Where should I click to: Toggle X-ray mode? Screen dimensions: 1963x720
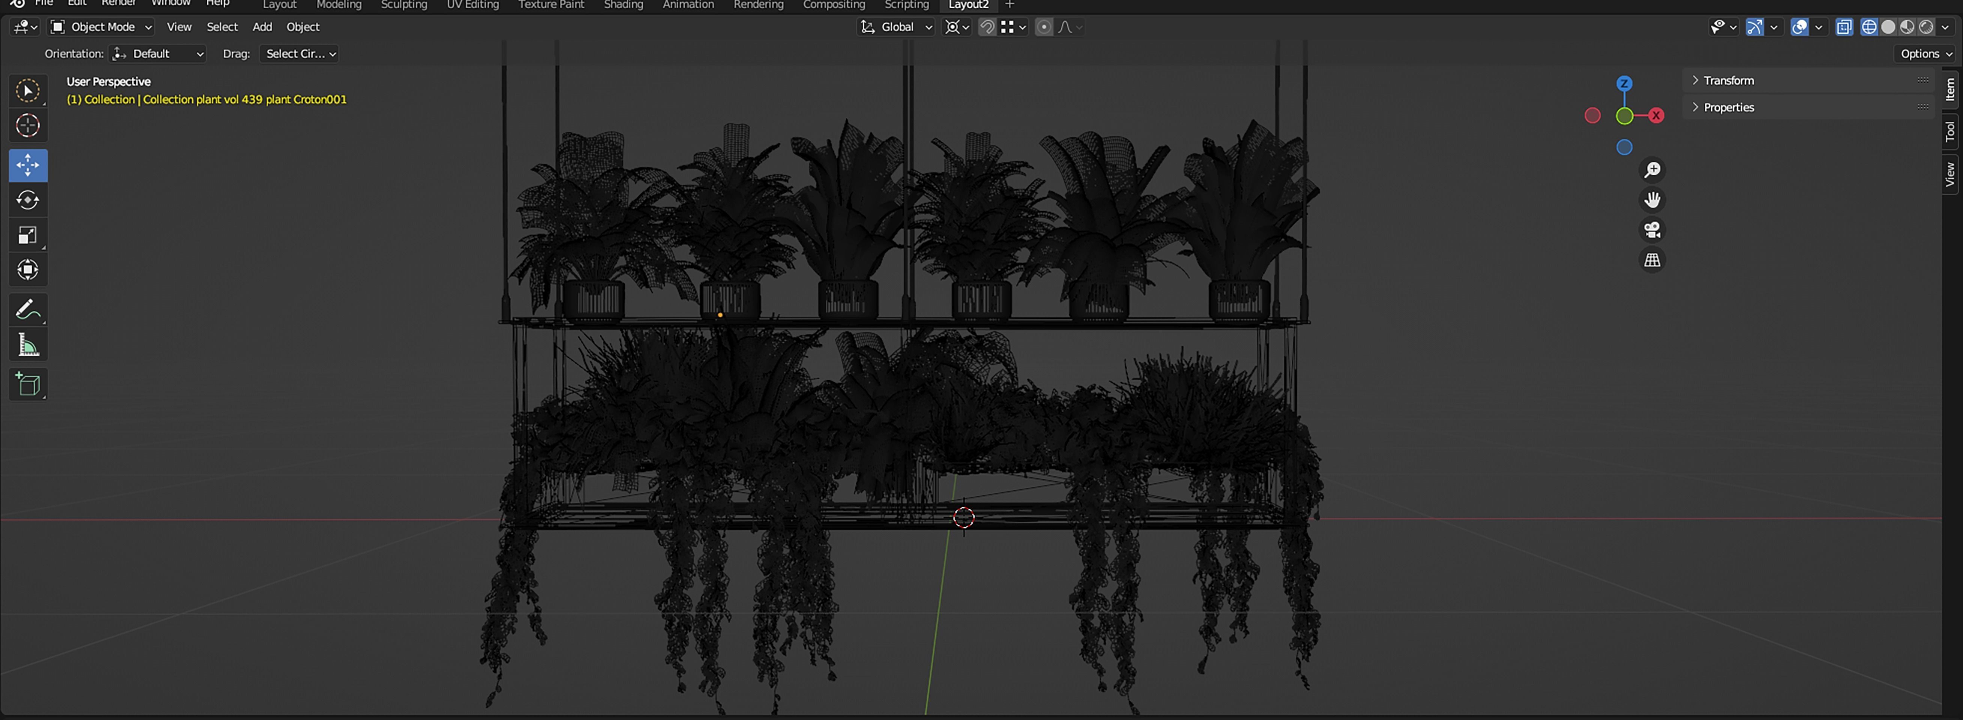coord(1843,27)
